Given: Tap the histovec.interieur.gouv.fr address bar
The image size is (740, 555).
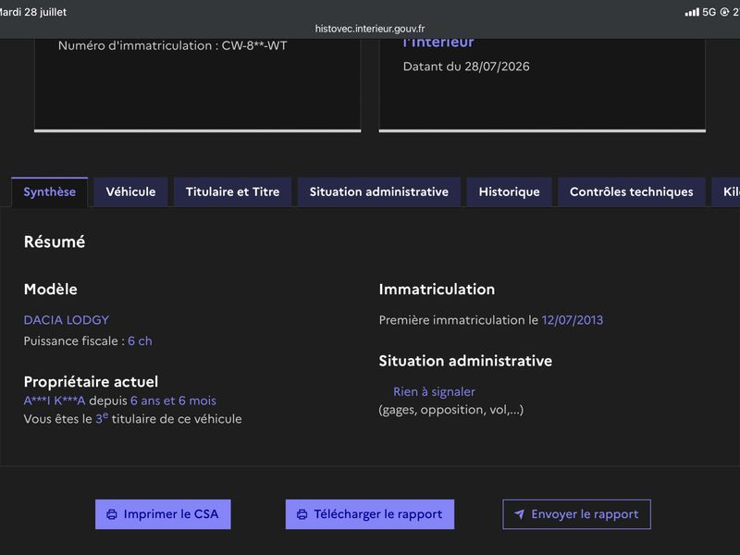Looking at the screenshot, I should click(370, 29).
